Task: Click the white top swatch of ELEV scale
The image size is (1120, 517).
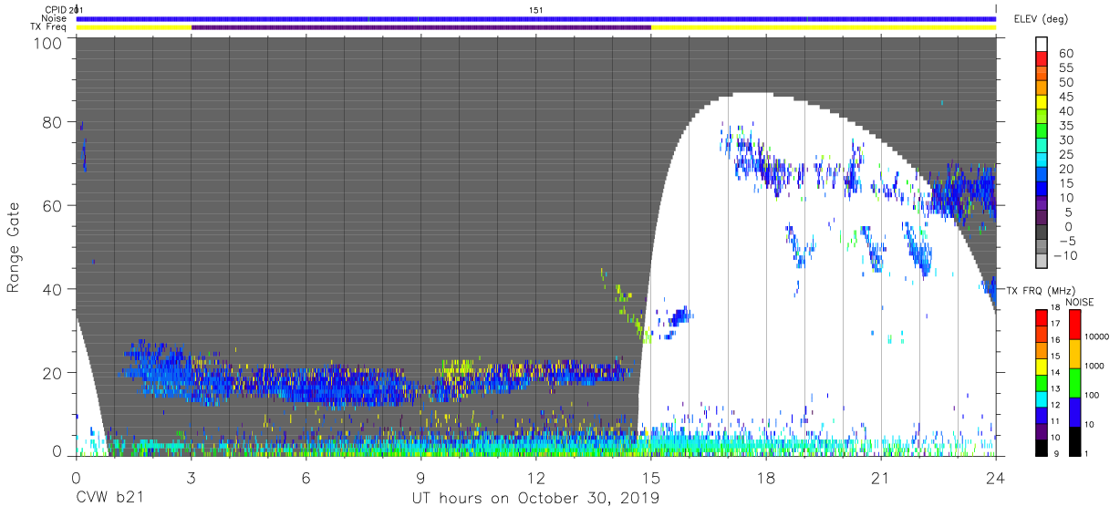Action: [1042, 42]
